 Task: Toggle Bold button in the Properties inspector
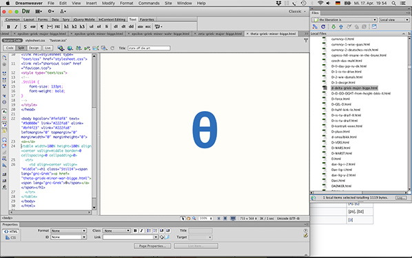click(x=135, y=230)
